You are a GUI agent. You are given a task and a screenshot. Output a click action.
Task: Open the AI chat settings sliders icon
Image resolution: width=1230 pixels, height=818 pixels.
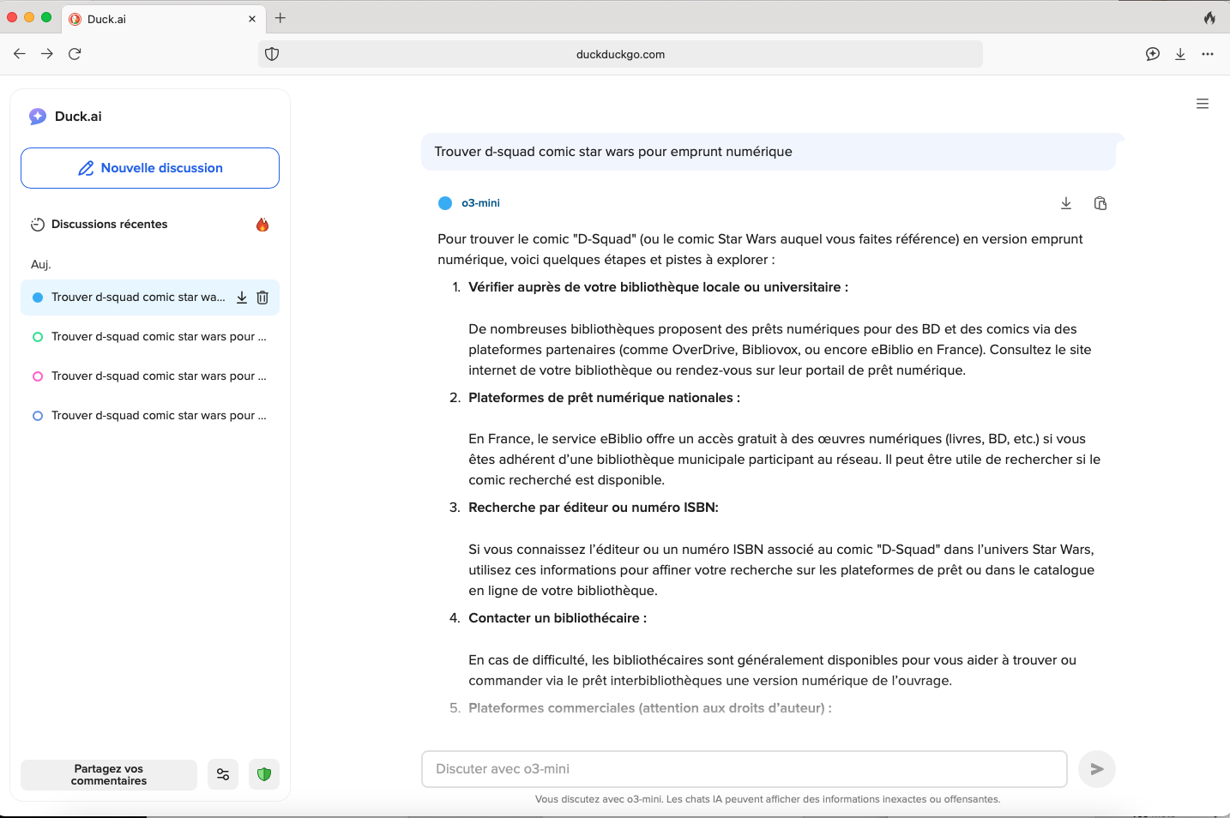(223, 774)
